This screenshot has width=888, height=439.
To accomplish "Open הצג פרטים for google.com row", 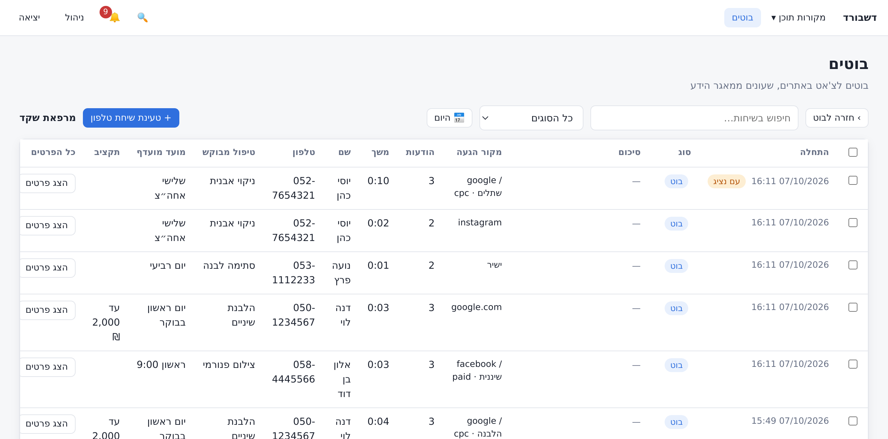I will (47, 310).
